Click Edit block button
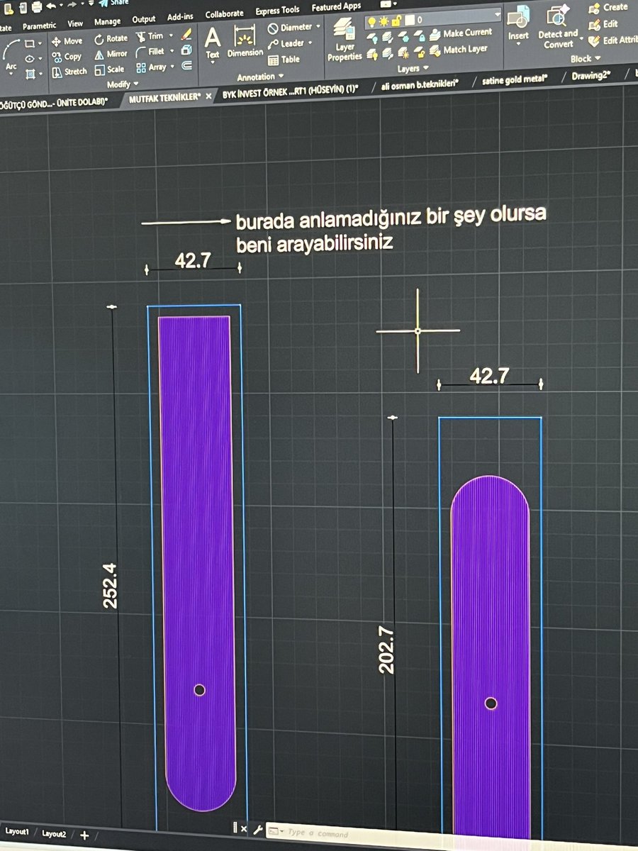The width and height of the screenshot is (638, 851). (x=603, y=23)
